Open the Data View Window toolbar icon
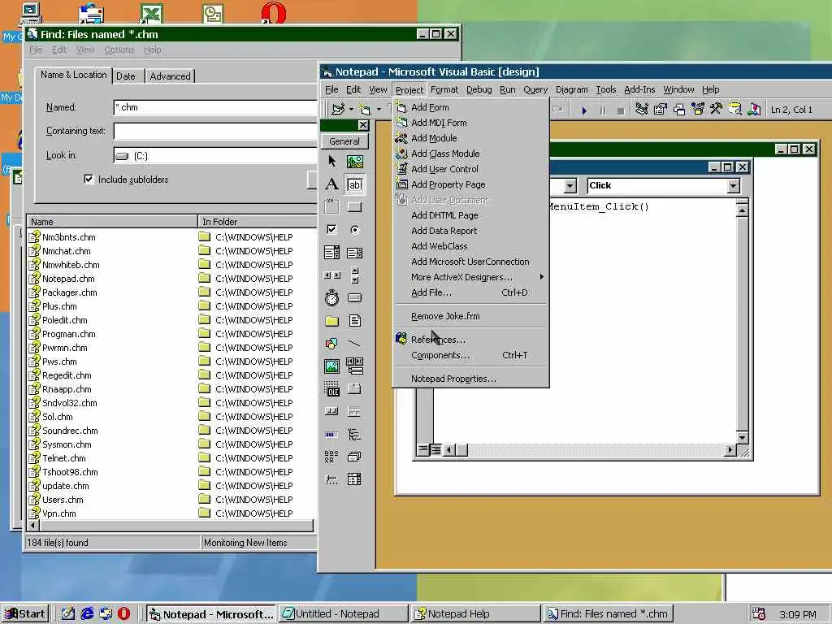 (734, 110)
